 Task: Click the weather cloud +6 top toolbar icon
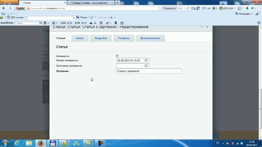point(206,8)
